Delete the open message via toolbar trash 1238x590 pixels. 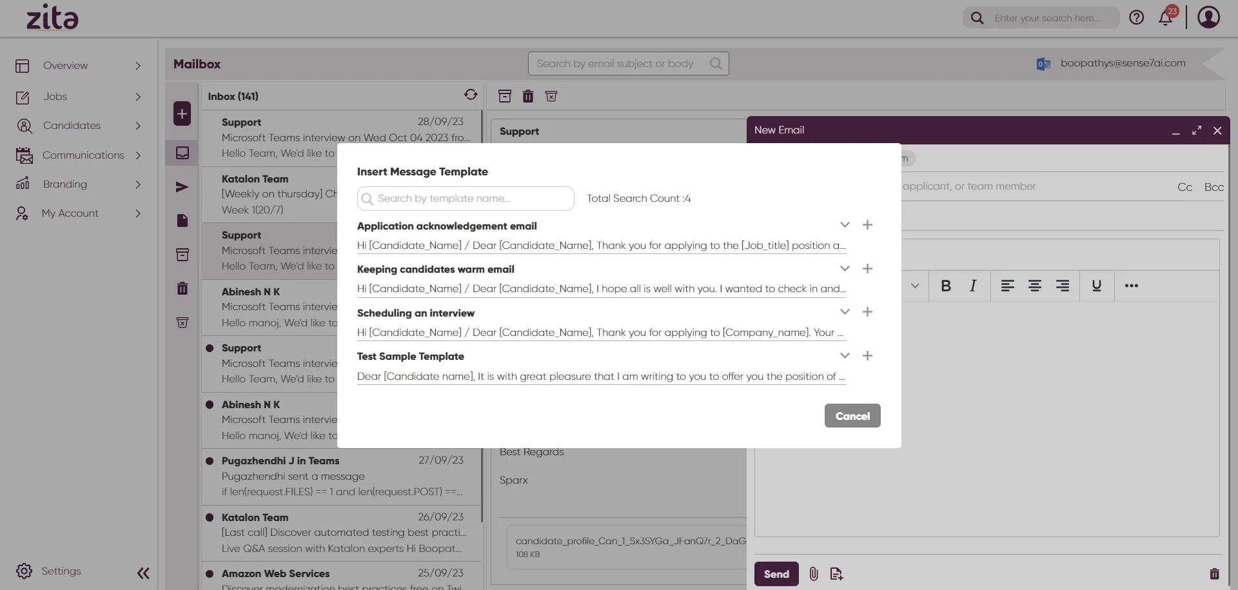pos(528,96)
